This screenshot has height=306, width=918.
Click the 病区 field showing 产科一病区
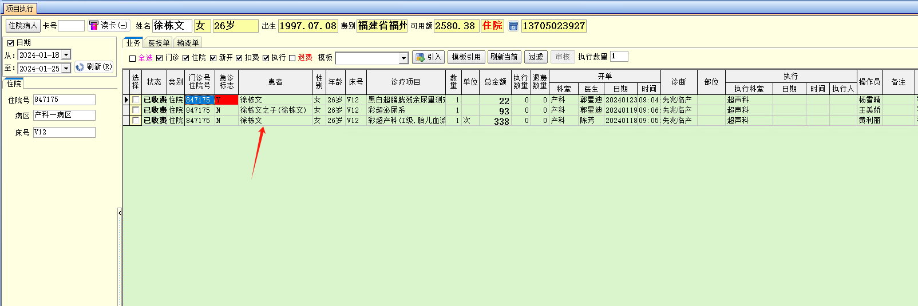(x=64, y=115)
